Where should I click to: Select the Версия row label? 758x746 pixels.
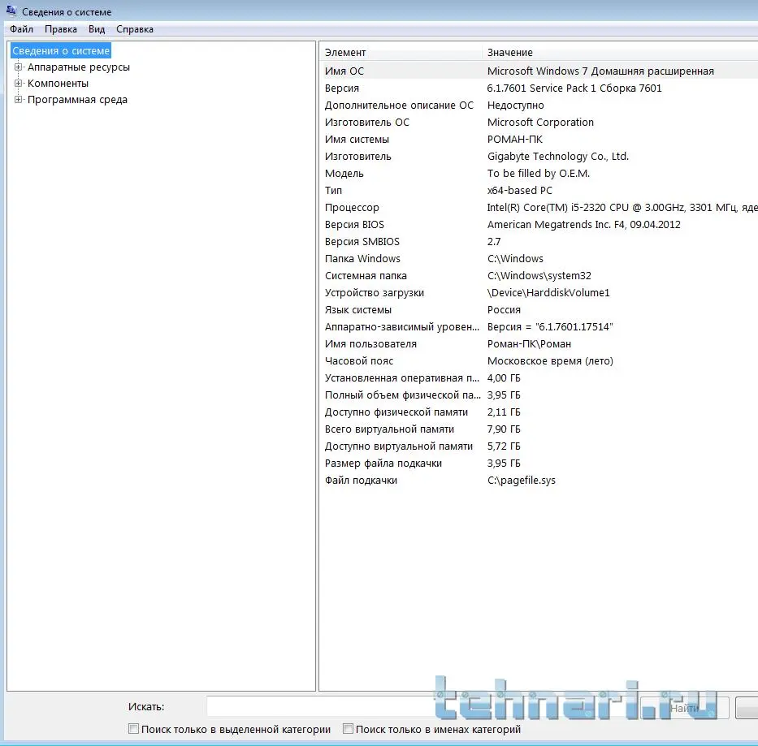342,88
